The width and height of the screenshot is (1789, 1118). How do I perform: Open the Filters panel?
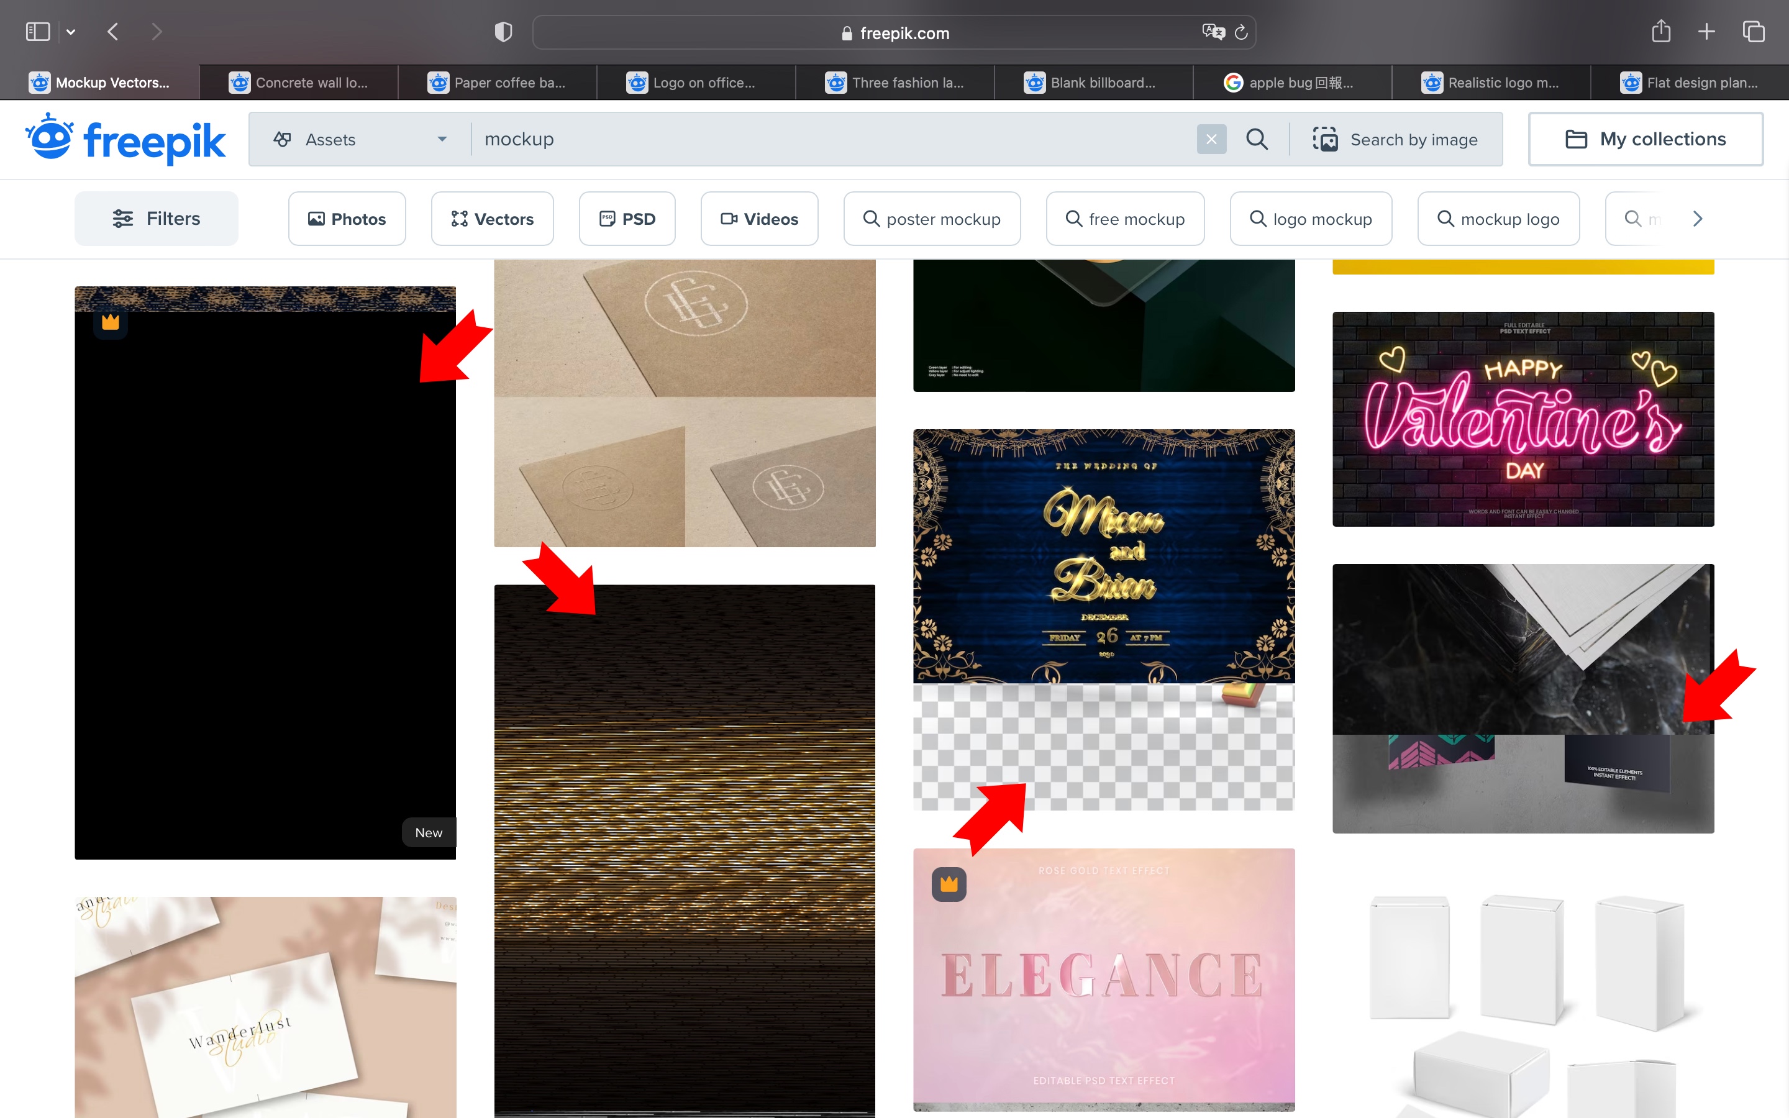coord(156,219)
